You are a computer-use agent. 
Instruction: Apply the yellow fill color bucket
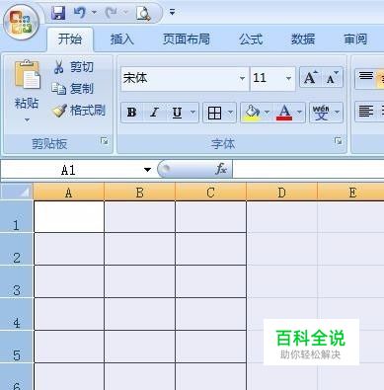[252, 113]
